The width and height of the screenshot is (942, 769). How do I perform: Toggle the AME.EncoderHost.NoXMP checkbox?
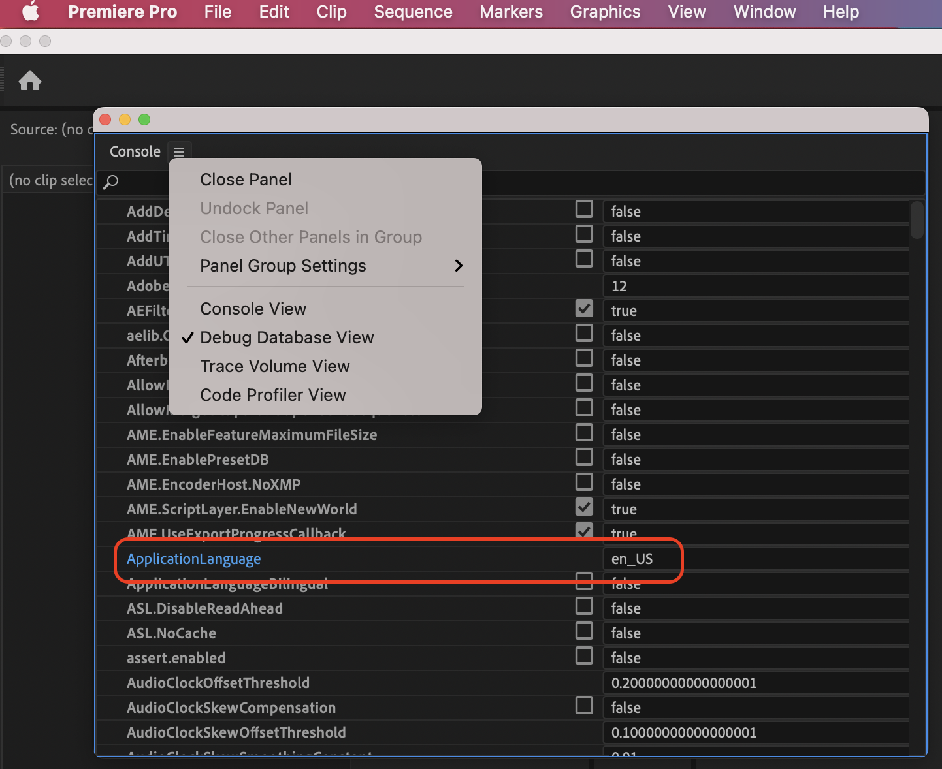coord(584,482)
